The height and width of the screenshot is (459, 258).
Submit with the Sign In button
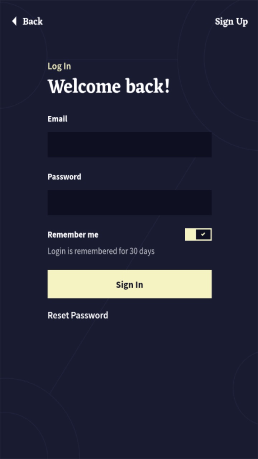[x=129, y=284]
